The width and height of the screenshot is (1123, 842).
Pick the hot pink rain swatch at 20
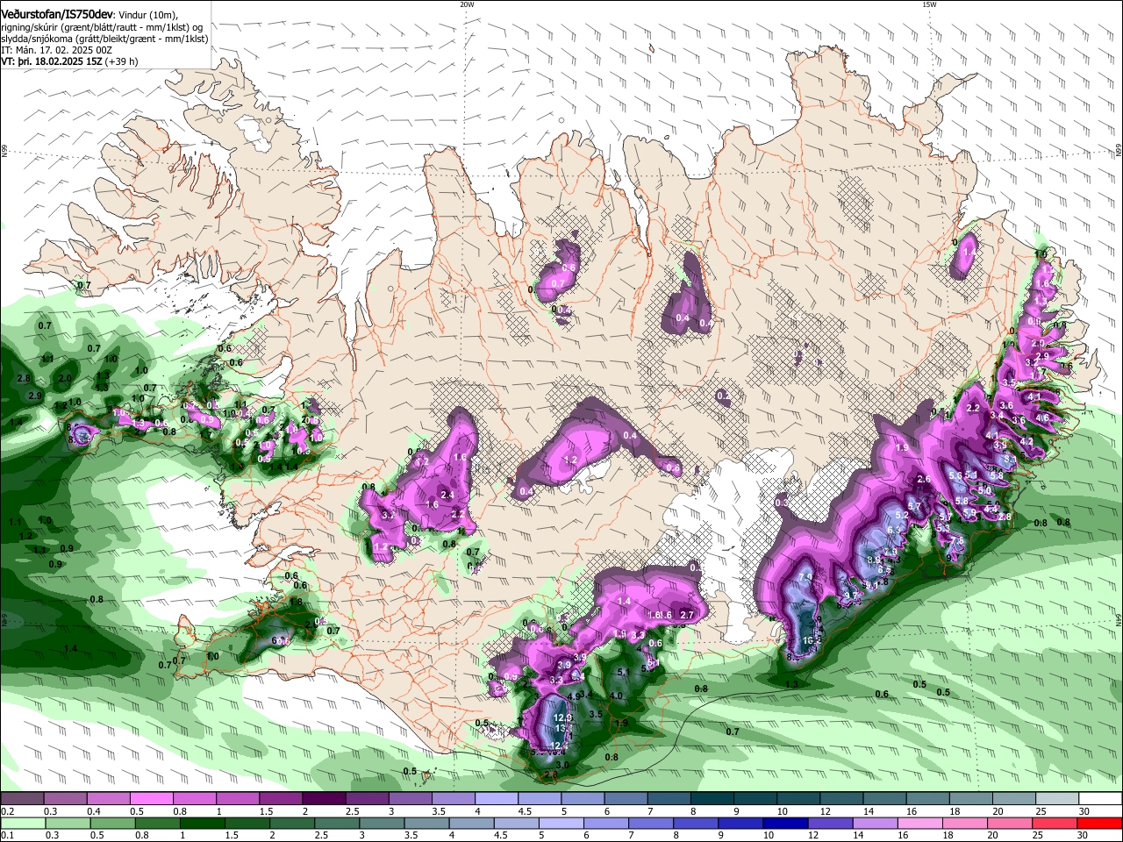pyautogui.click(x=1009, y=823)
